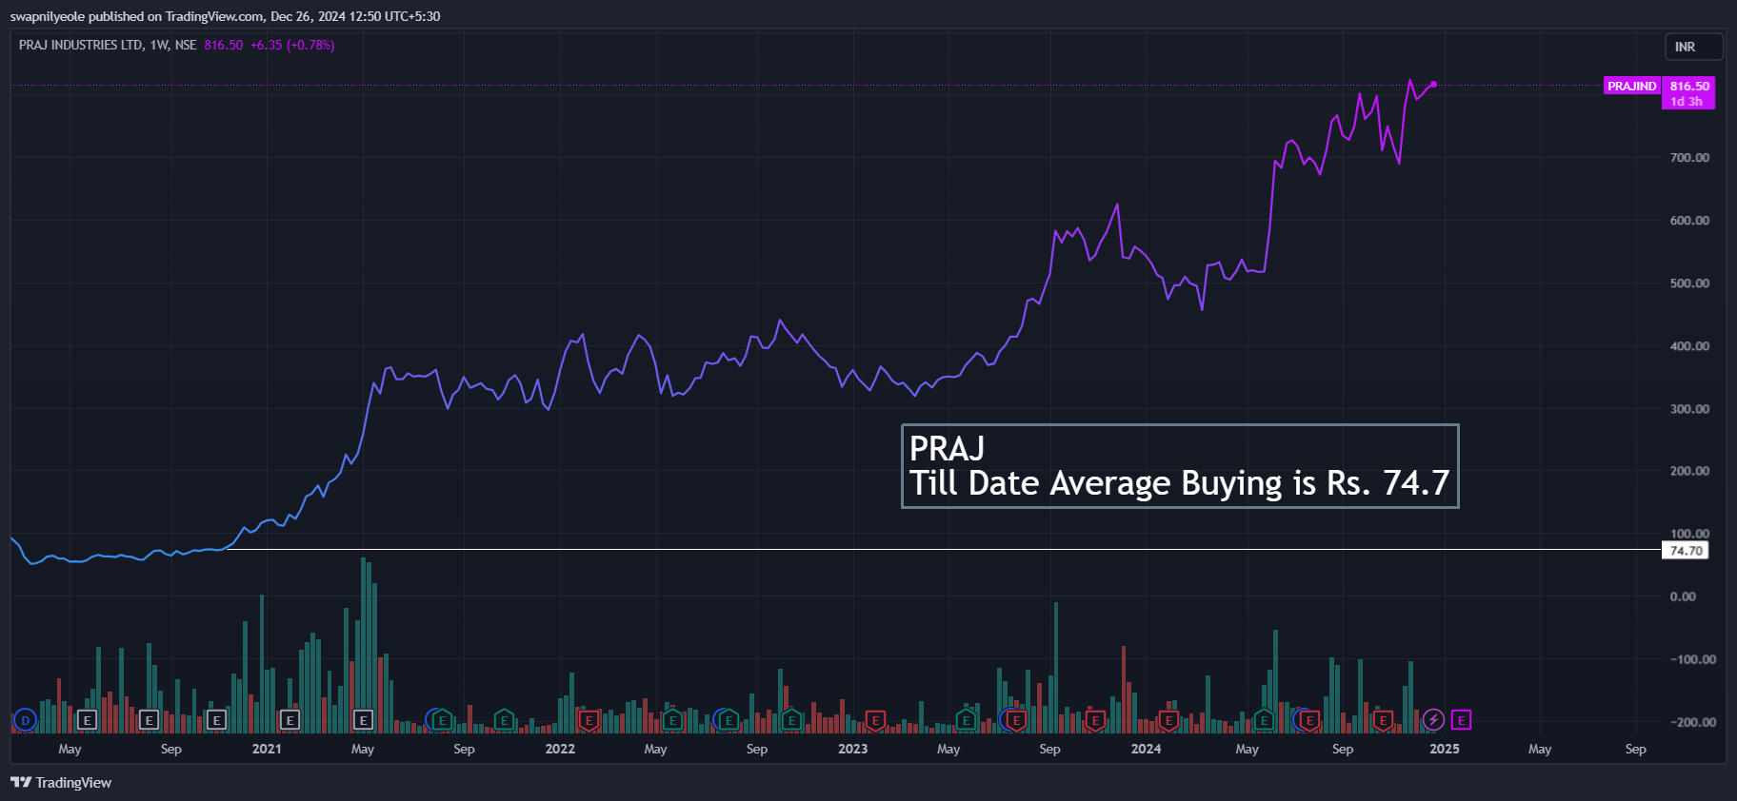The height and width of the screenshot is (801, 1737).
Task: Click the 816.50 current price label
Action: click(x=1688, y=87)
